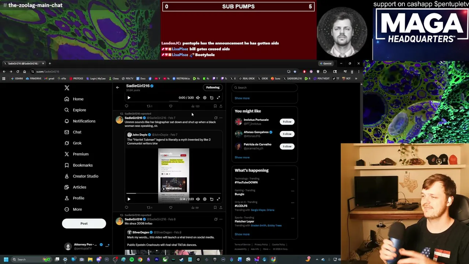Bookmark the 3:20 video post
This screenshot has width=469, height=264.
tap(215, 106)
